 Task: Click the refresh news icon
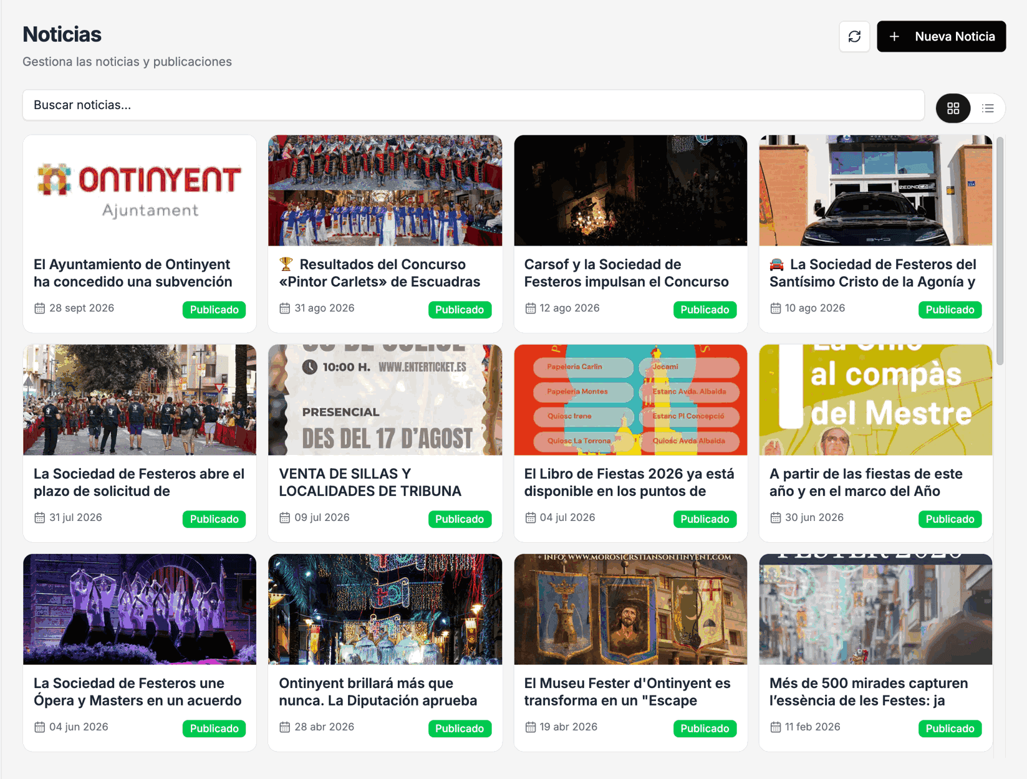(854, 37)
